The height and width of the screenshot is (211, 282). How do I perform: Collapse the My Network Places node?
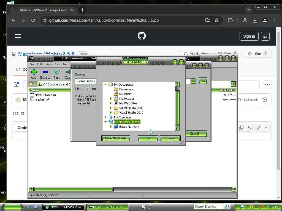[x=105, y=122]
